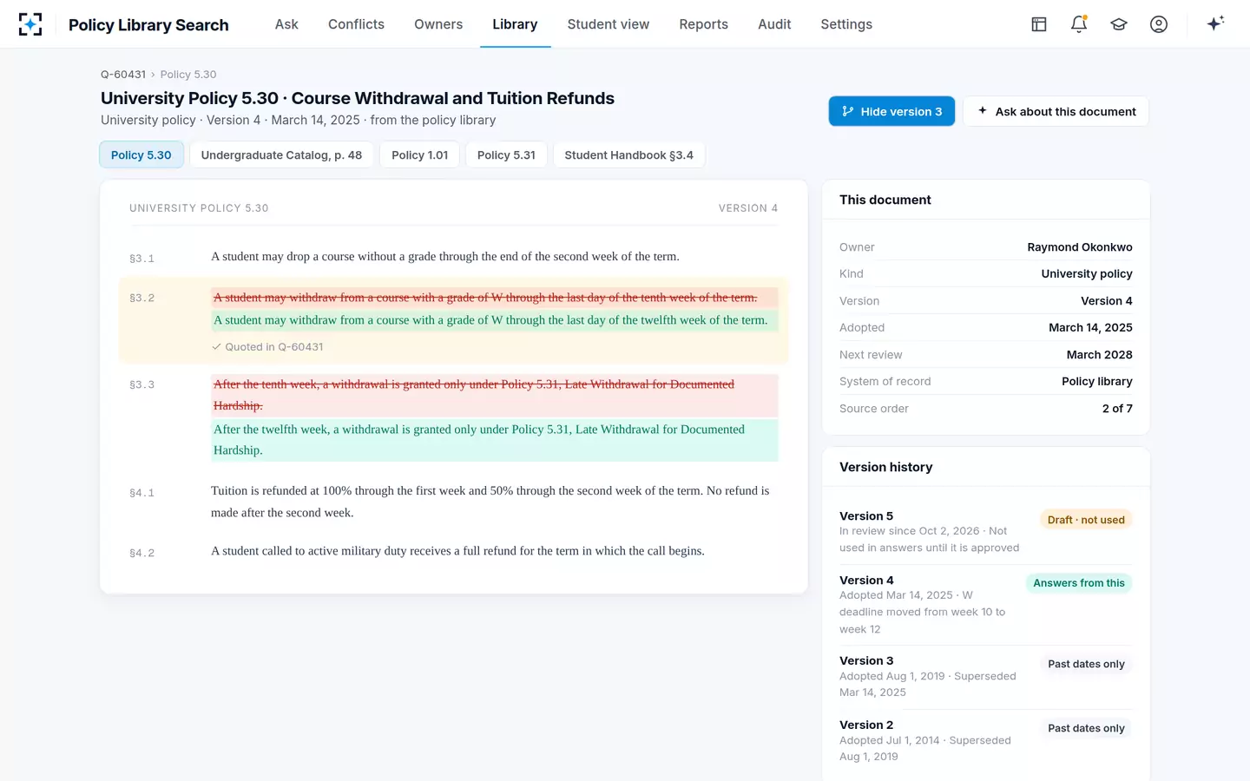Click the 'Policy library' system of record value
This screenshot has height=781, width=1250.
pos(1097,382)
